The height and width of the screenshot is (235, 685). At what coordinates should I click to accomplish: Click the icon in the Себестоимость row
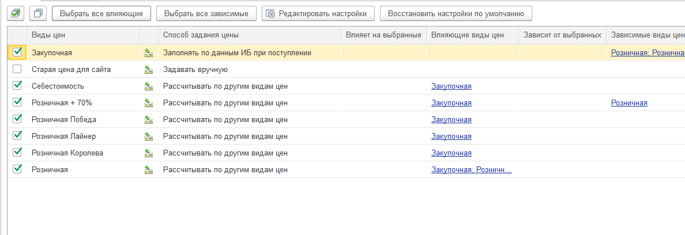(149, 86)
